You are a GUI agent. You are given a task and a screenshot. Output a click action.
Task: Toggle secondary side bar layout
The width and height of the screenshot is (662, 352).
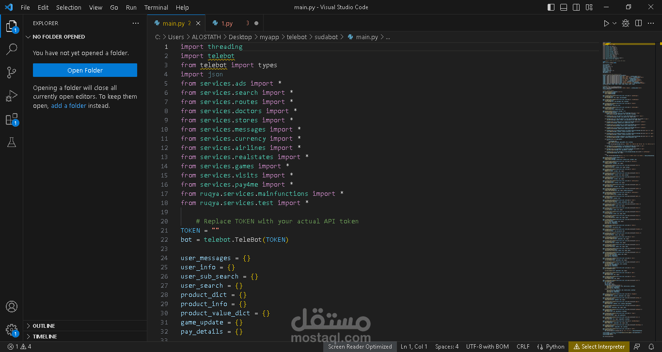(576, 7)
